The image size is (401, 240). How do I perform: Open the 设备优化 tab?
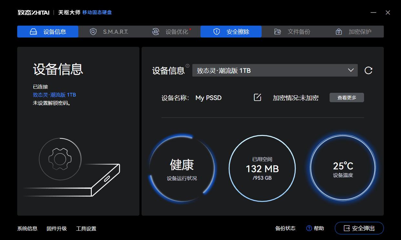[x=170, y=32]
